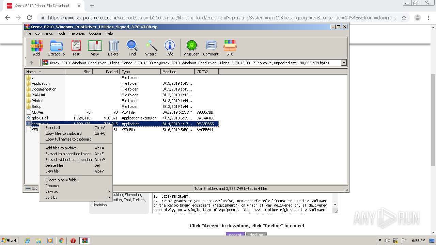
Task: Click the Test archive icon
Action: tap(76, 48)
